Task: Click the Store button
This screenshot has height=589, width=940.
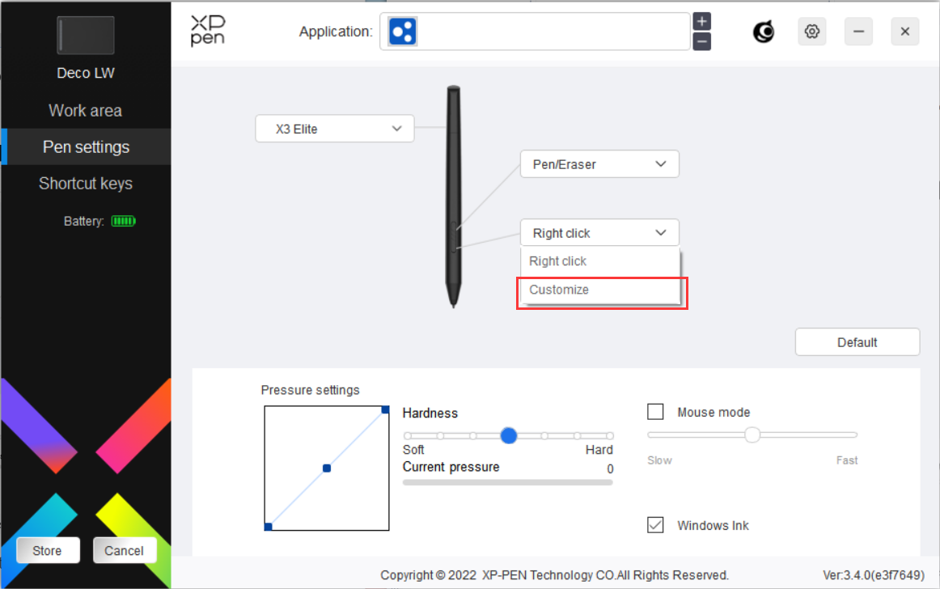Action: point(48,551)
